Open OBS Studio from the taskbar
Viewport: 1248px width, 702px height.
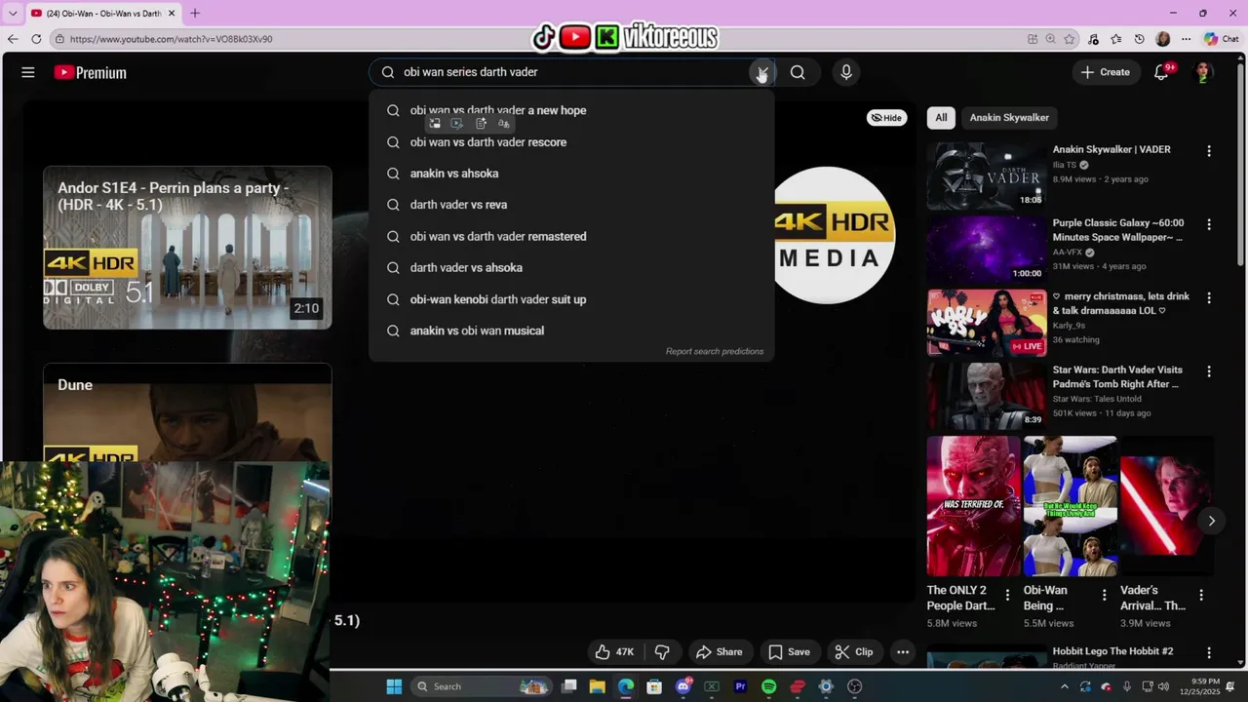855,686
